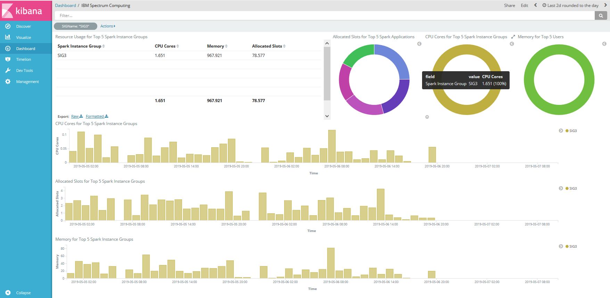The height and width of the screenshot is (298, 610).
Task: Select Dashboard in the sidebar
Action: point(26,49)
